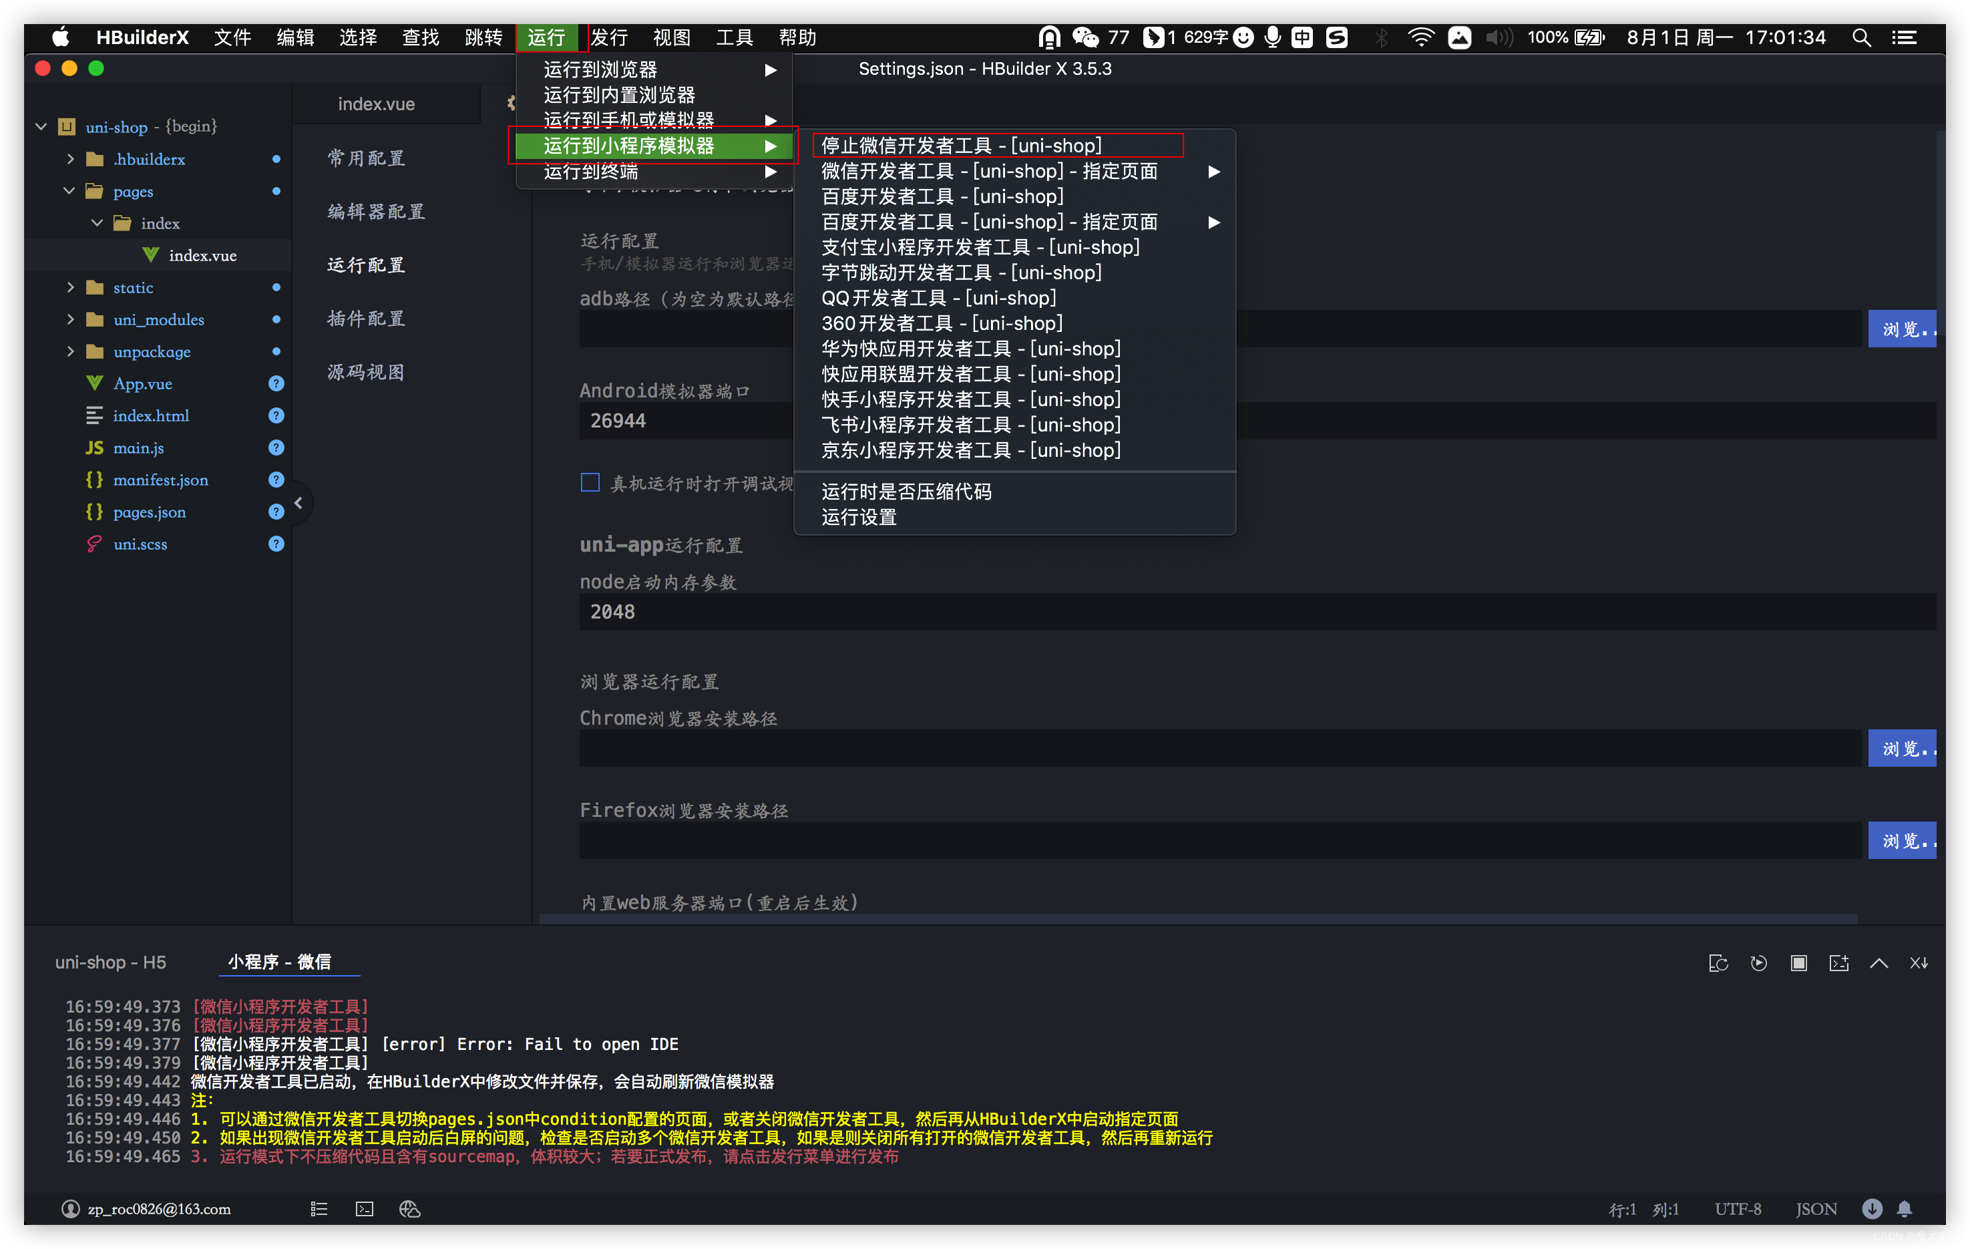Screen dimensions: 1970x1249
Task: Open the Apple menu
Action: [61, 37]
